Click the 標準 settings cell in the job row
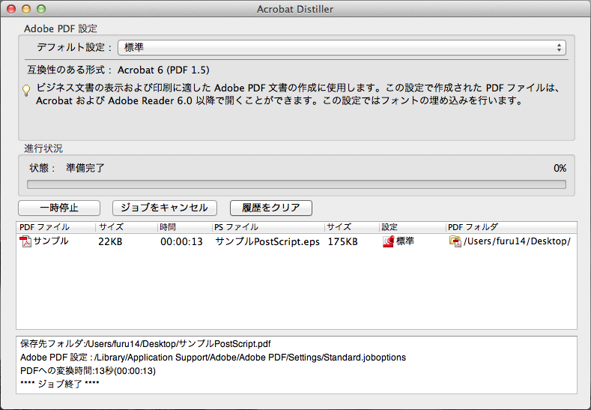This screenshot has width=591, height=410. pos(405,241)
